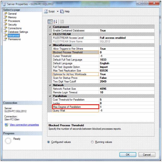Click the Script toolbar button
162x162 pixels.
pos(49,11)
